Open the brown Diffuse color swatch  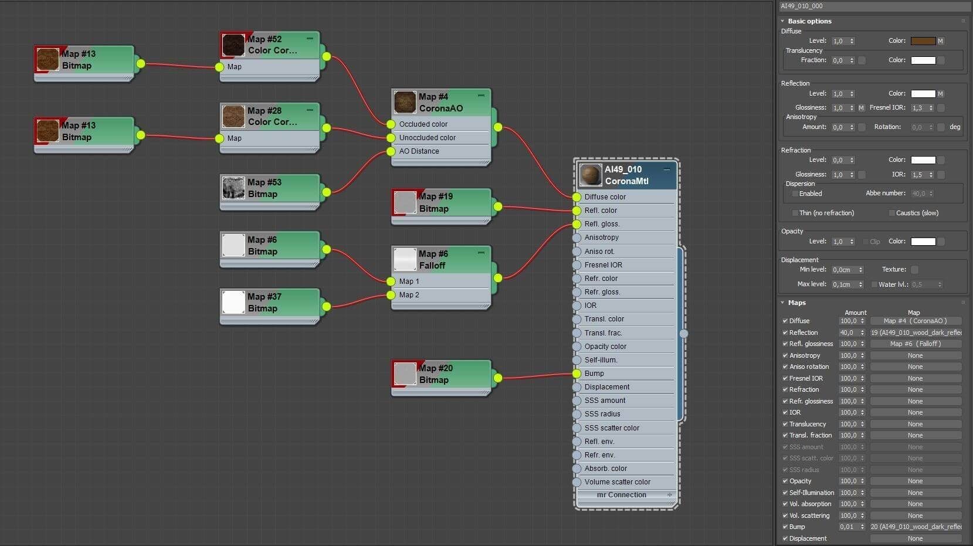click(923, 41)
